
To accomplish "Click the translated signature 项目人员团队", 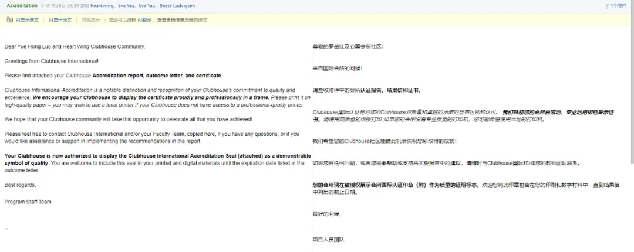I will (328, 240).
